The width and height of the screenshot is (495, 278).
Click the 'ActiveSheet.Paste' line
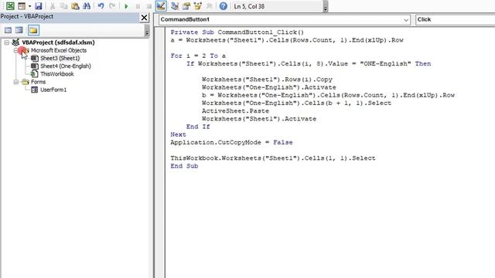pos(235,111)
